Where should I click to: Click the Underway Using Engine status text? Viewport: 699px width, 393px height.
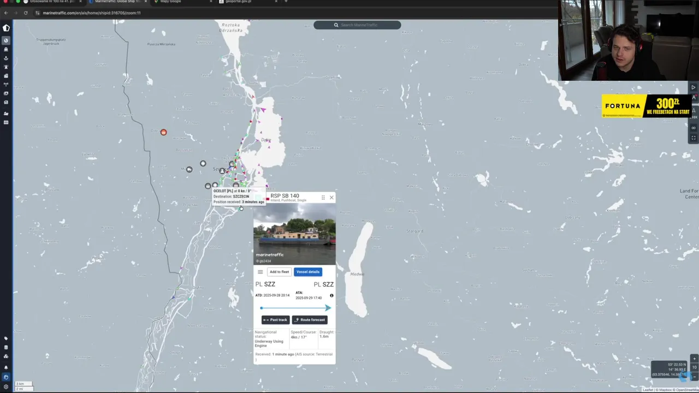(x=269, y=343)
